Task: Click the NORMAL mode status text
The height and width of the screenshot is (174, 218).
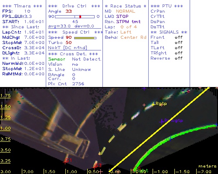Action: (x=126, y=11)
